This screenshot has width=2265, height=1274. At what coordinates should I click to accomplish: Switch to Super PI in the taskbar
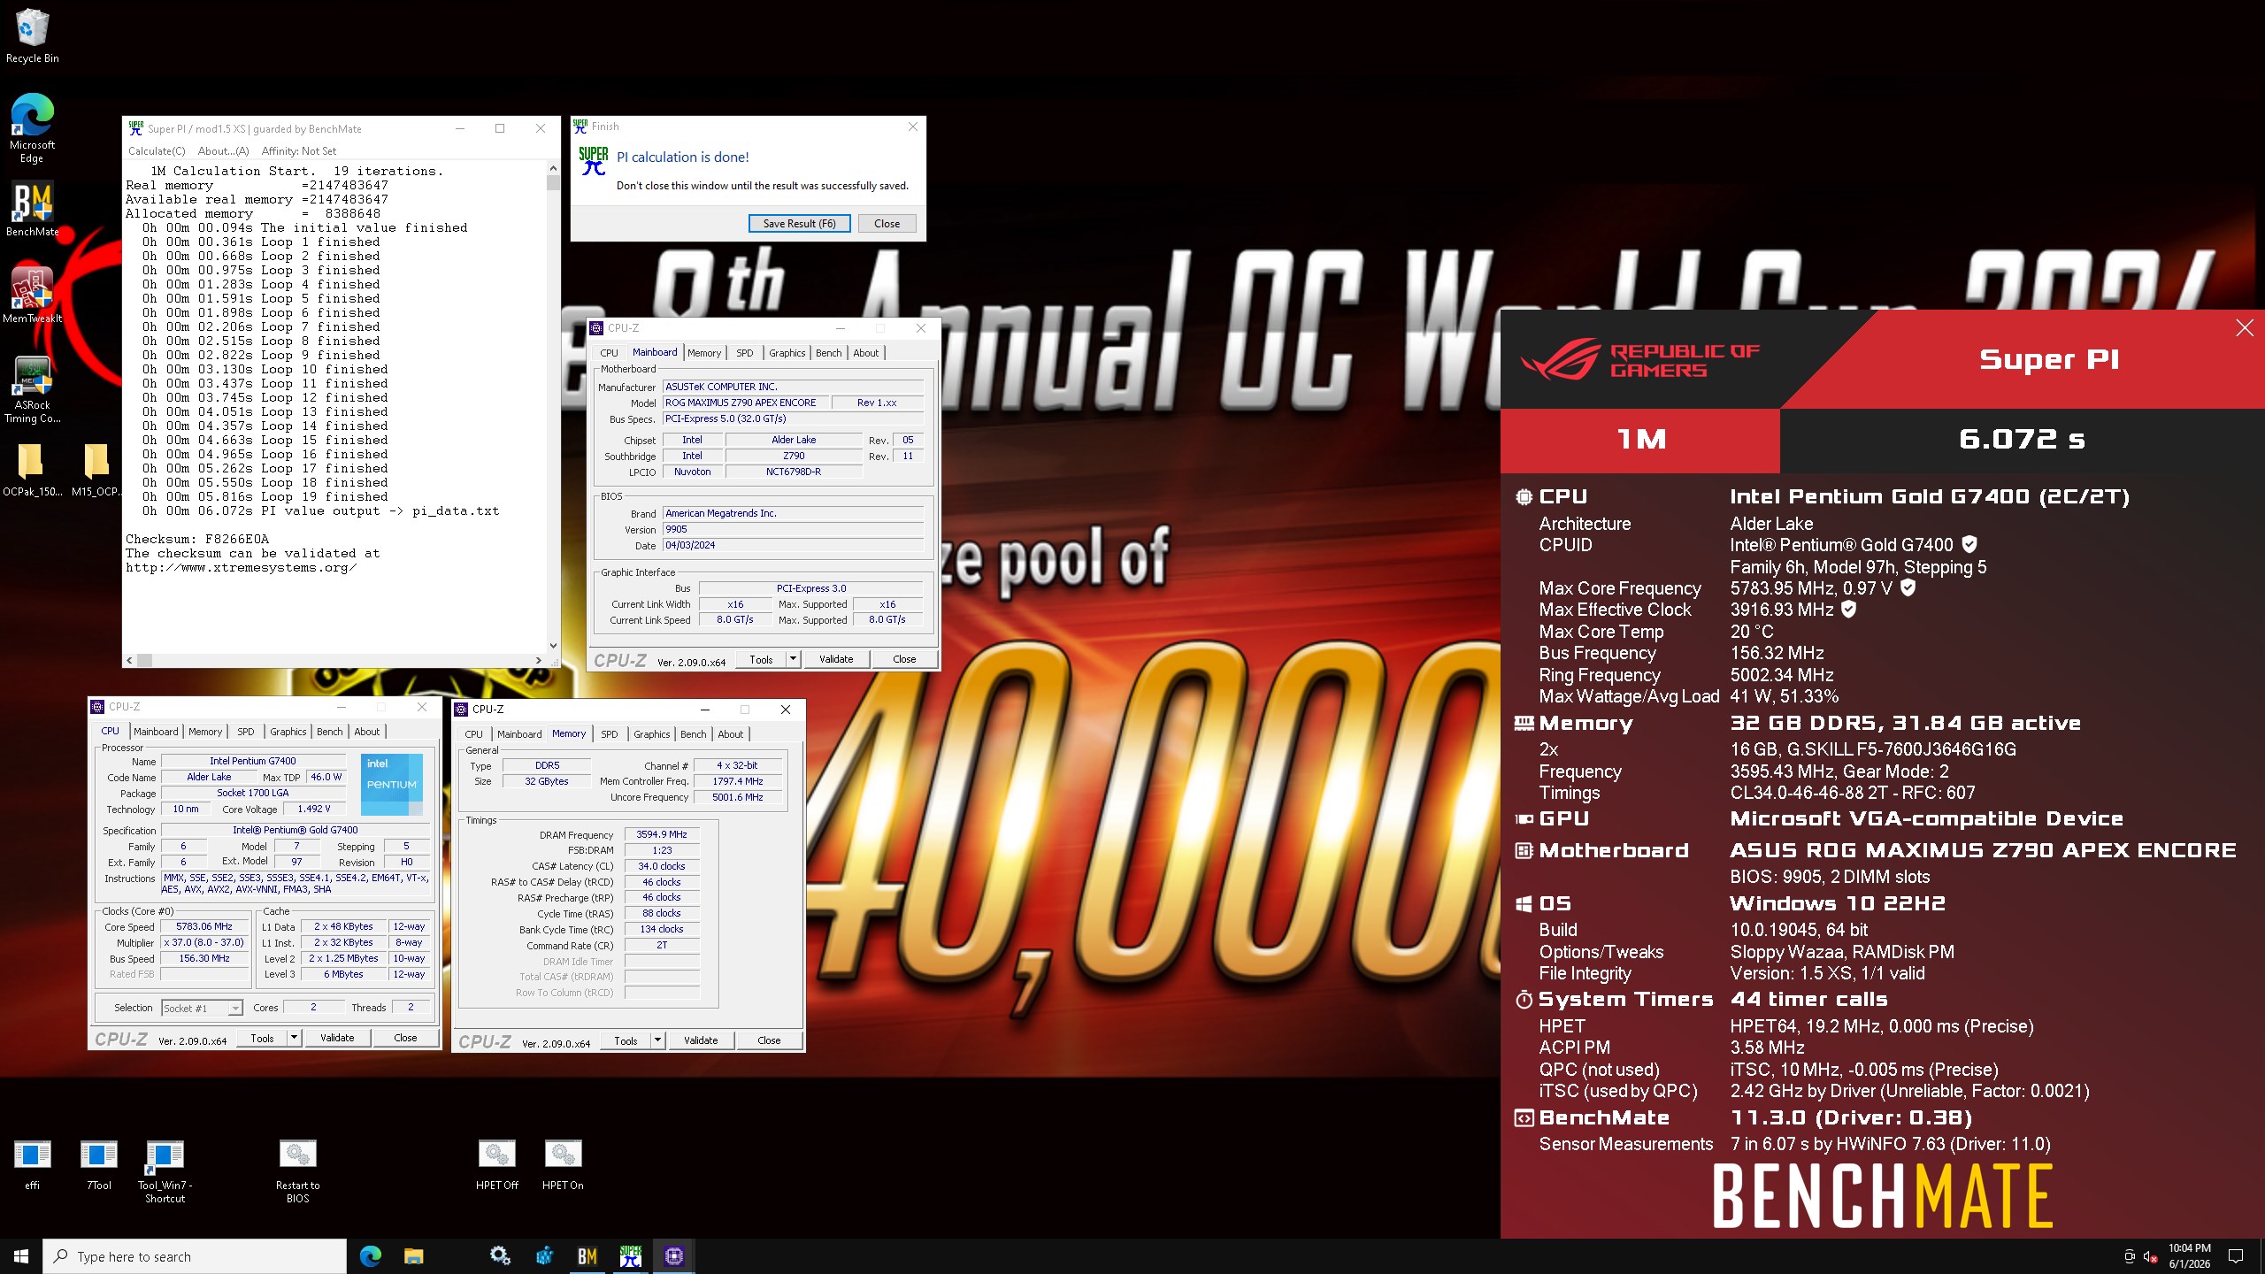631,1256
